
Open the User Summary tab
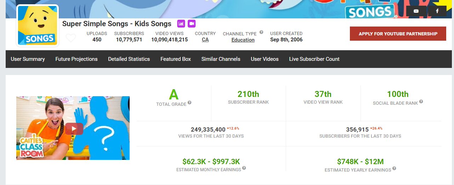(x=28, y=59)
